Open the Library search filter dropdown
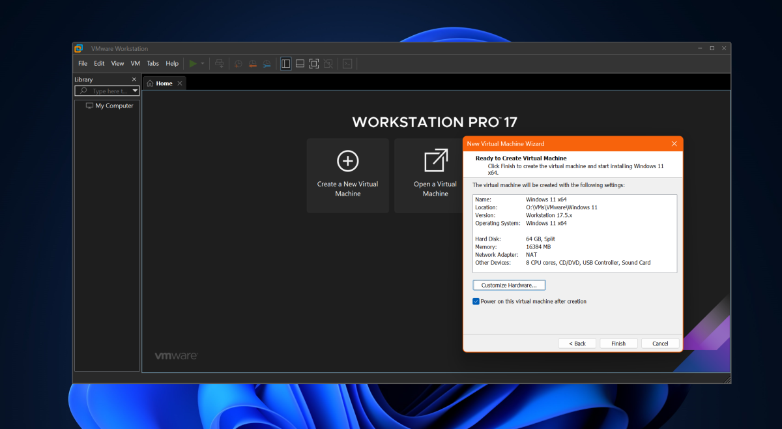The height and width of the screenshot is (429, 782). coord(135,91)
